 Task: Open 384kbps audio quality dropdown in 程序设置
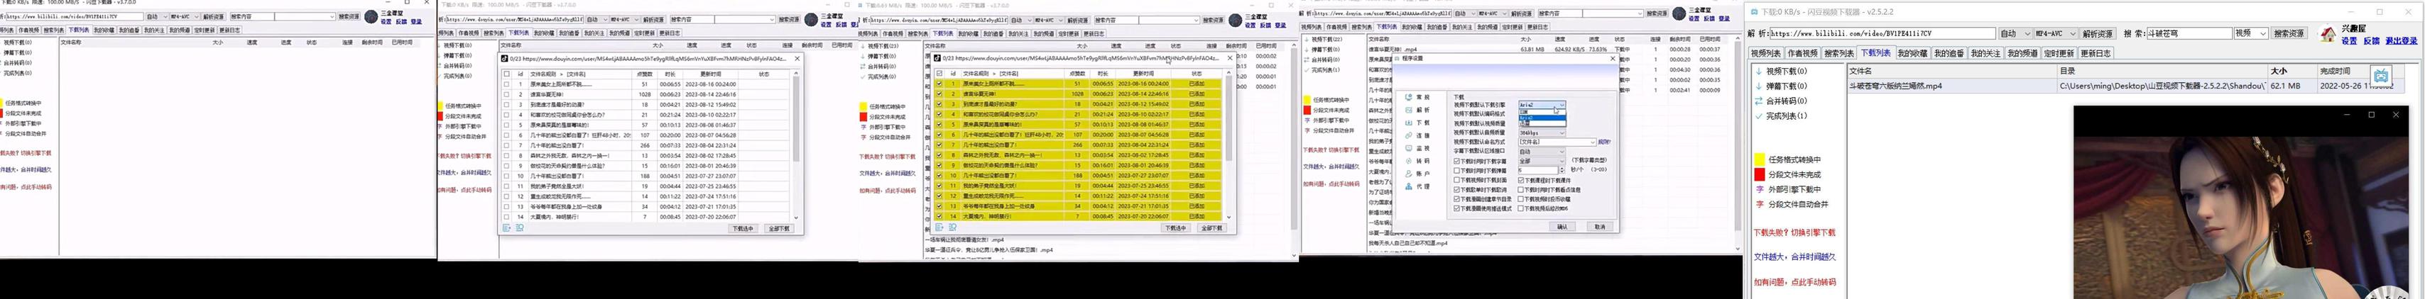1542,132
